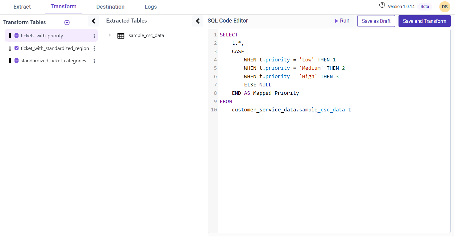Click drag handle of tickets_with_priority

coord(10,35)
